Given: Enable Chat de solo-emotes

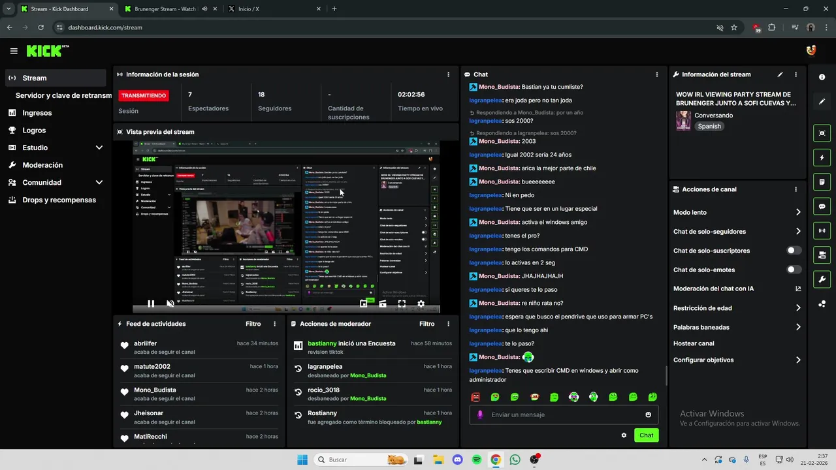Looking at the screenshot, I should [x=794, y=270].
